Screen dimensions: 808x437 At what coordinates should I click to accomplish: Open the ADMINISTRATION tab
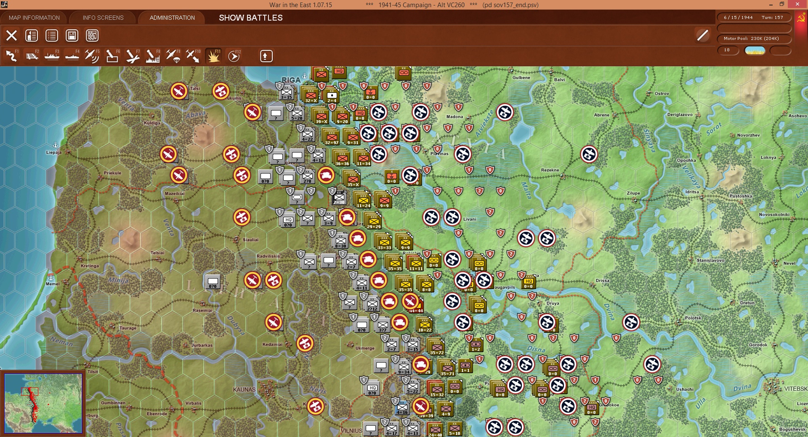click(x=172, y=18)
